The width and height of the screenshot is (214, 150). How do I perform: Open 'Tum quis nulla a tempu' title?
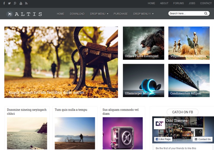click(x=71, y=110)
